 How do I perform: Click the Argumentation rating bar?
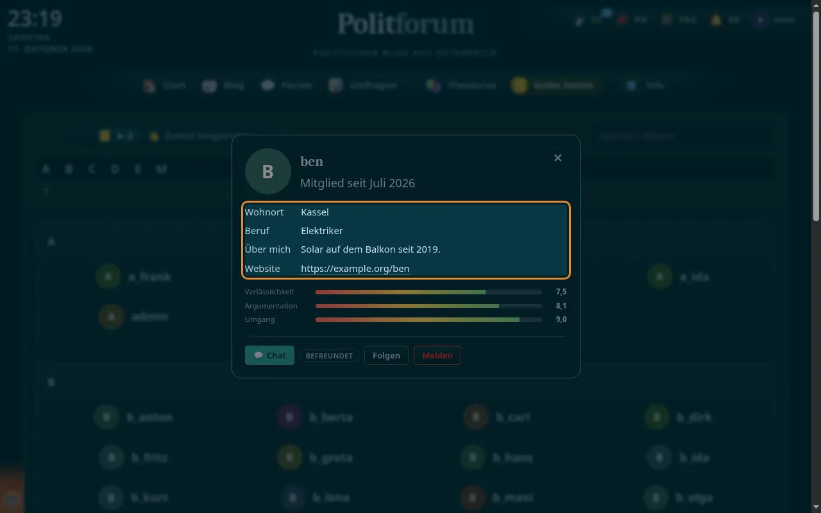428,306
